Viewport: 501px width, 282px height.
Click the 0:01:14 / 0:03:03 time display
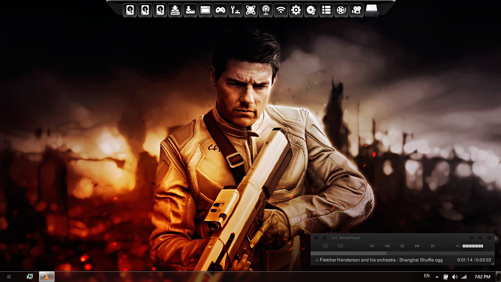tap(474, 260)
